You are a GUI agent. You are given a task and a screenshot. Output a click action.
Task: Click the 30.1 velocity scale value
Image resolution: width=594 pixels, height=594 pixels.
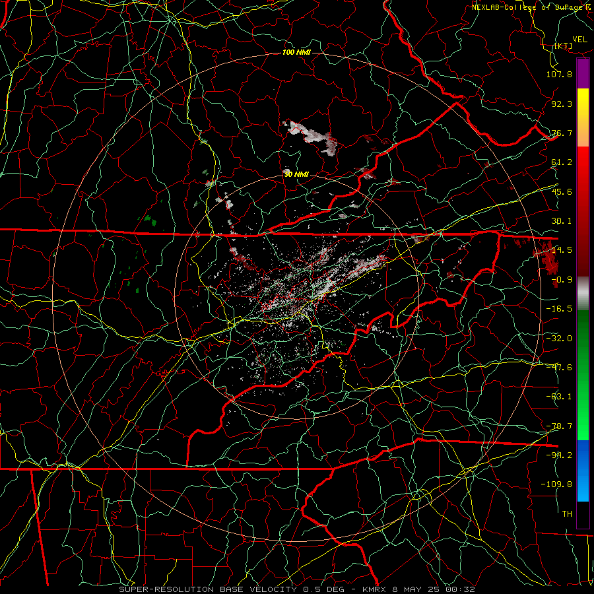pyautogui.click(x=562, y=221)
